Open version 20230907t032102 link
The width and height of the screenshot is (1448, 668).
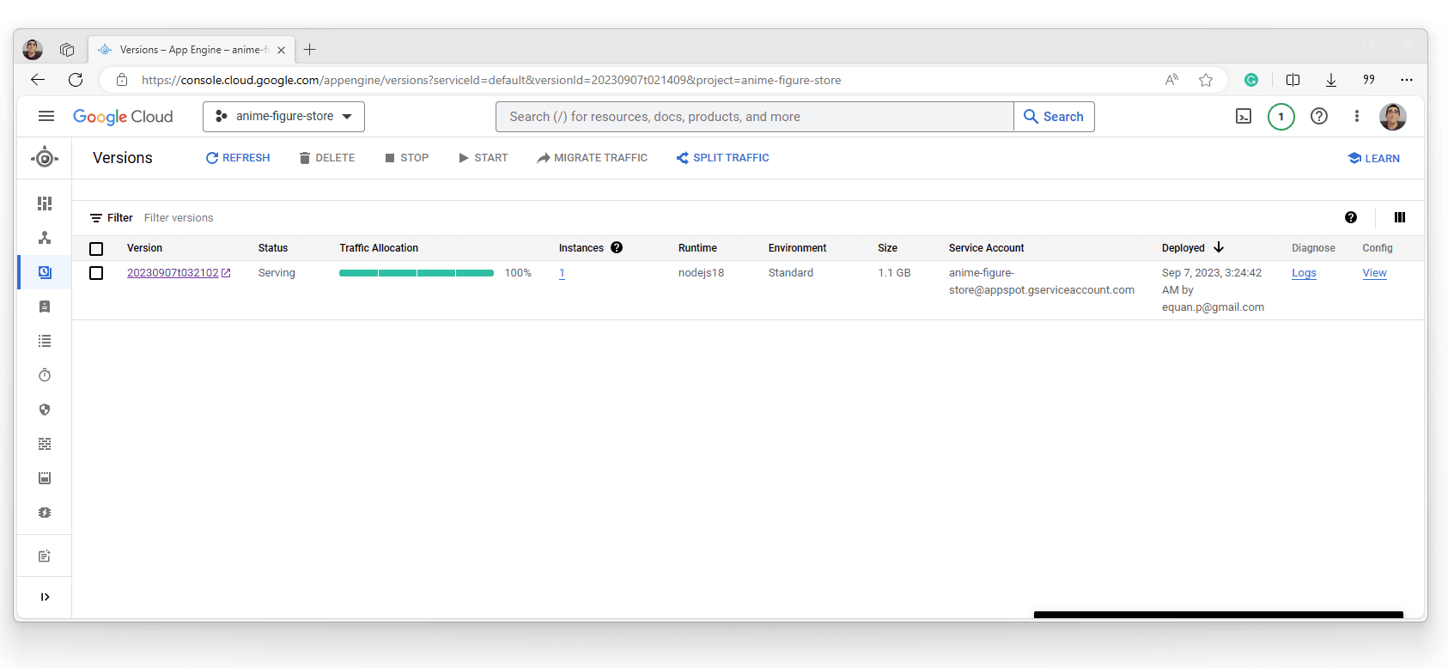click(x=179, y=273)
